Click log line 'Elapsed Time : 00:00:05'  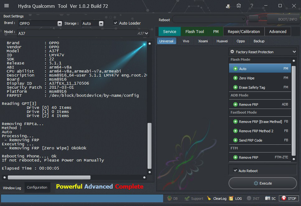point(31,168)
